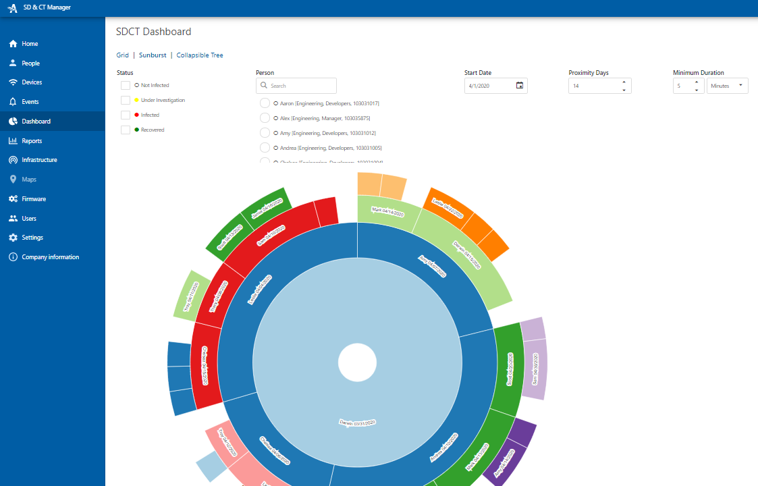Click the Company information info icon

(13, 257)
